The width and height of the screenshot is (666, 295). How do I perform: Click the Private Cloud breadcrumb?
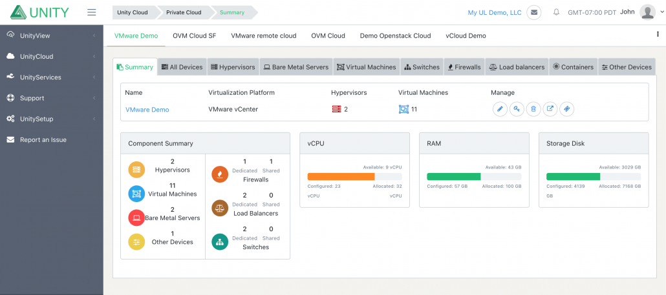click(x=184, y=12)
